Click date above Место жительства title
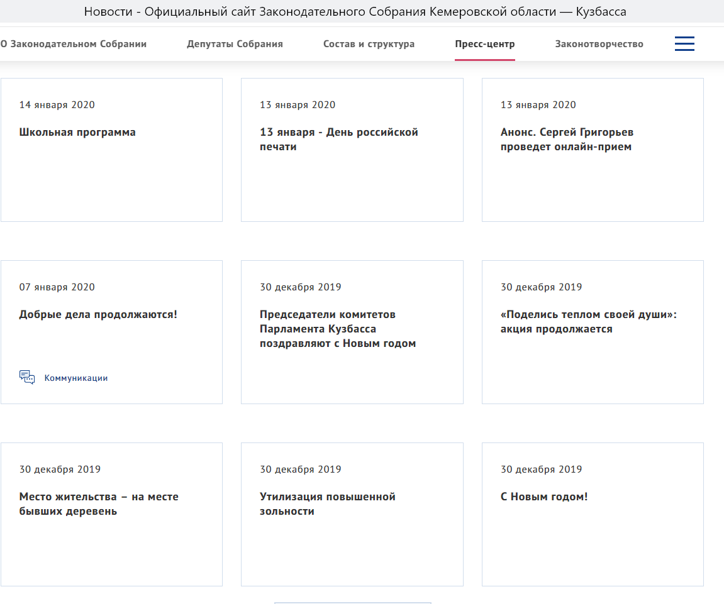 (60, 469)
